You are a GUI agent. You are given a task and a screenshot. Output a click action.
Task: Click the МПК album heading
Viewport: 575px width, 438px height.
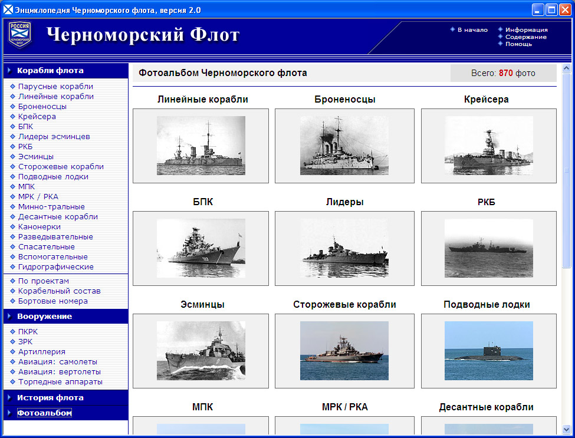pyautogui.click(x=202, y=407)
